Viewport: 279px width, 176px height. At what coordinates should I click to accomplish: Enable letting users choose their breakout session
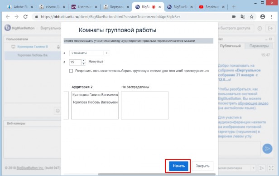(71, 71)
